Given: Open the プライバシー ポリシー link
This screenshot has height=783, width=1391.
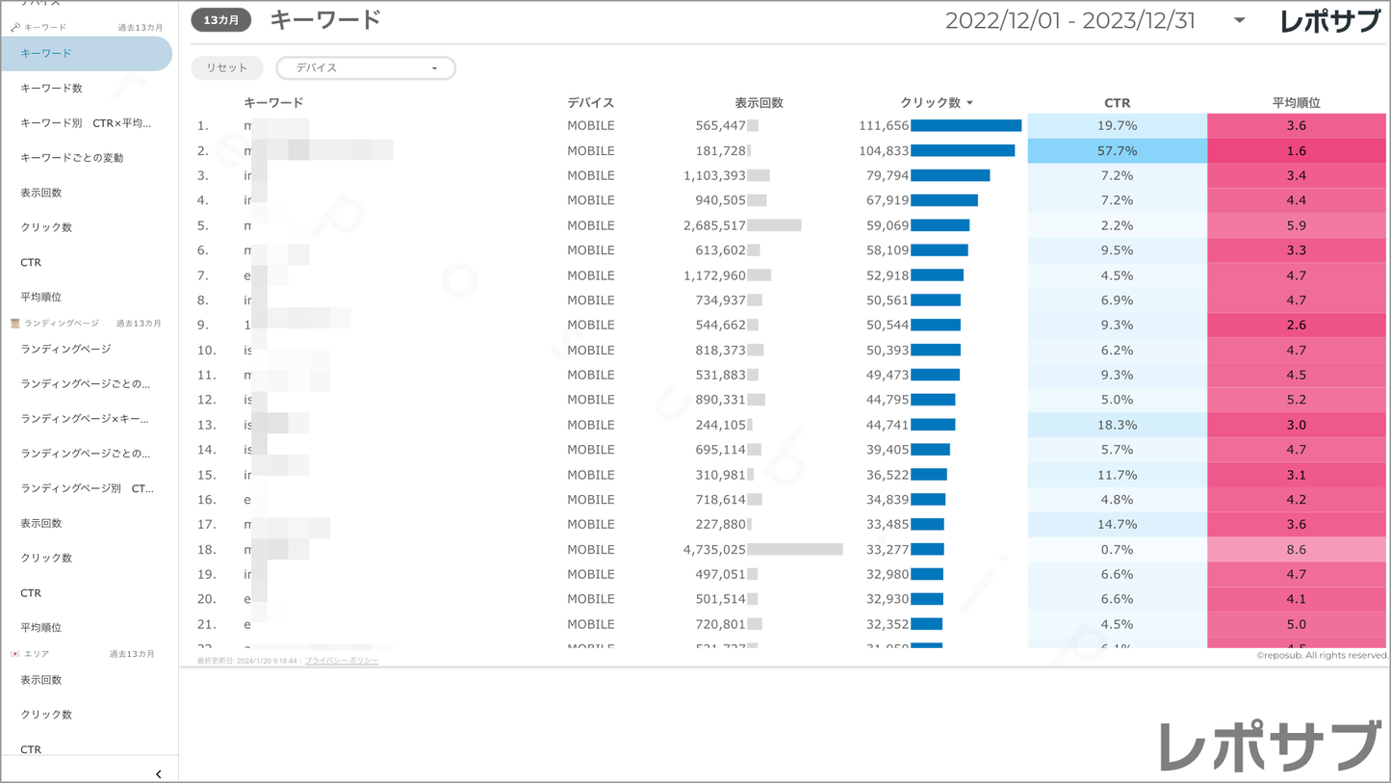Looking at the screenshot, I should click(342, 661).
